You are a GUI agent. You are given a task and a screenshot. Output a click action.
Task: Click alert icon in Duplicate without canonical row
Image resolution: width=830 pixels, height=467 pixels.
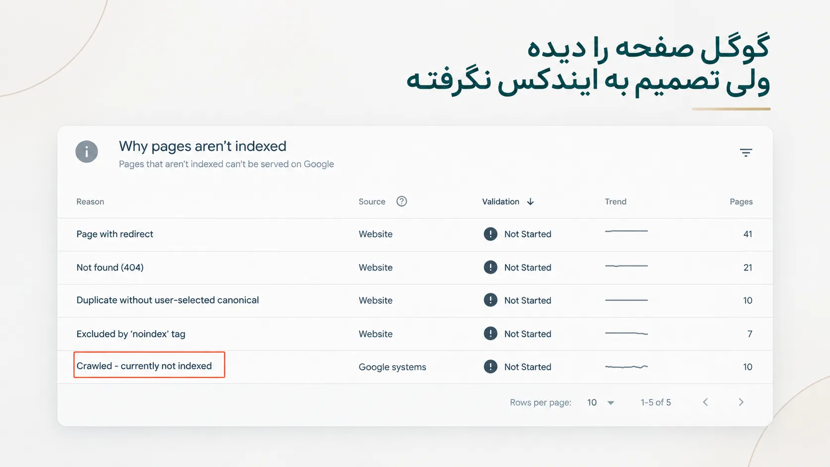tap(490, 300)
